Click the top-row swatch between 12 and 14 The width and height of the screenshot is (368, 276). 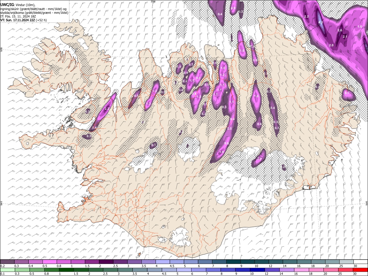[x=276, y=262]
